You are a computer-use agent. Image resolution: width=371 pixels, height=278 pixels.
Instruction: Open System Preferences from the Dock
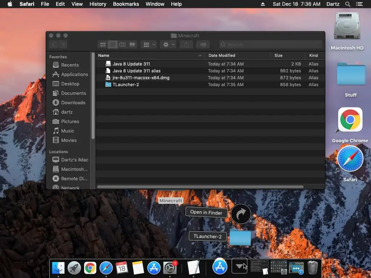(x=170, y=268)
